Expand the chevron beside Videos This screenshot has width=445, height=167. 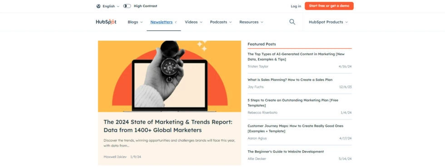point(201,22)
